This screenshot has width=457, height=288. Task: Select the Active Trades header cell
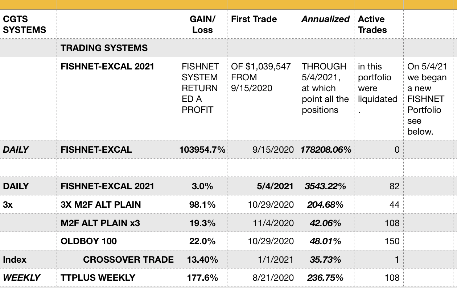[x=379, y=24]
